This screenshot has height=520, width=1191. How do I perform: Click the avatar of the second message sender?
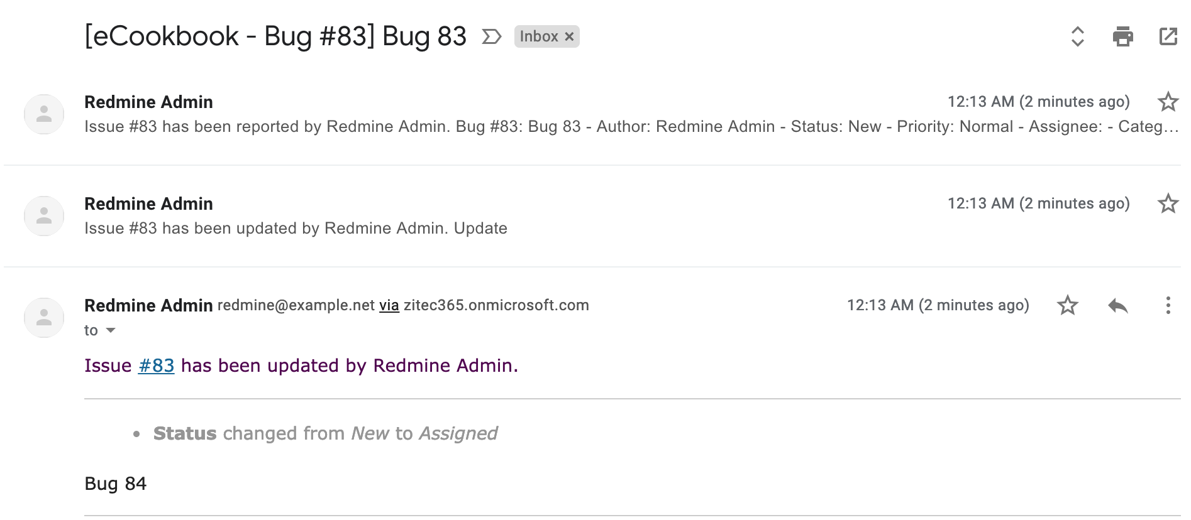[x=44, y=216]
